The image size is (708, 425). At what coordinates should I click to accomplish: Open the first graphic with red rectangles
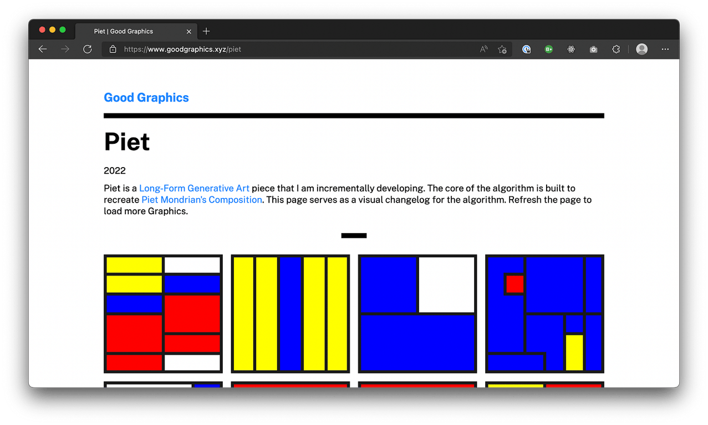tap(163, 314)
